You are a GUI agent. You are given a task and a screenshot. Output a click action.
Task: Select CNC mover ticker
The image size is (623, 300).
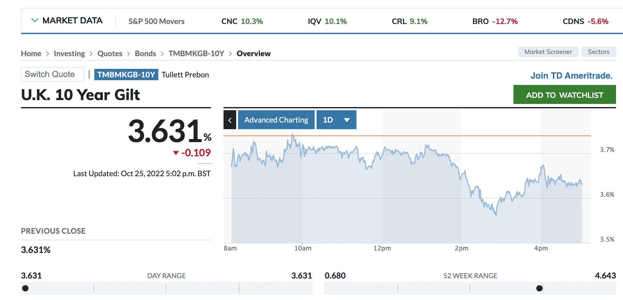242,21
